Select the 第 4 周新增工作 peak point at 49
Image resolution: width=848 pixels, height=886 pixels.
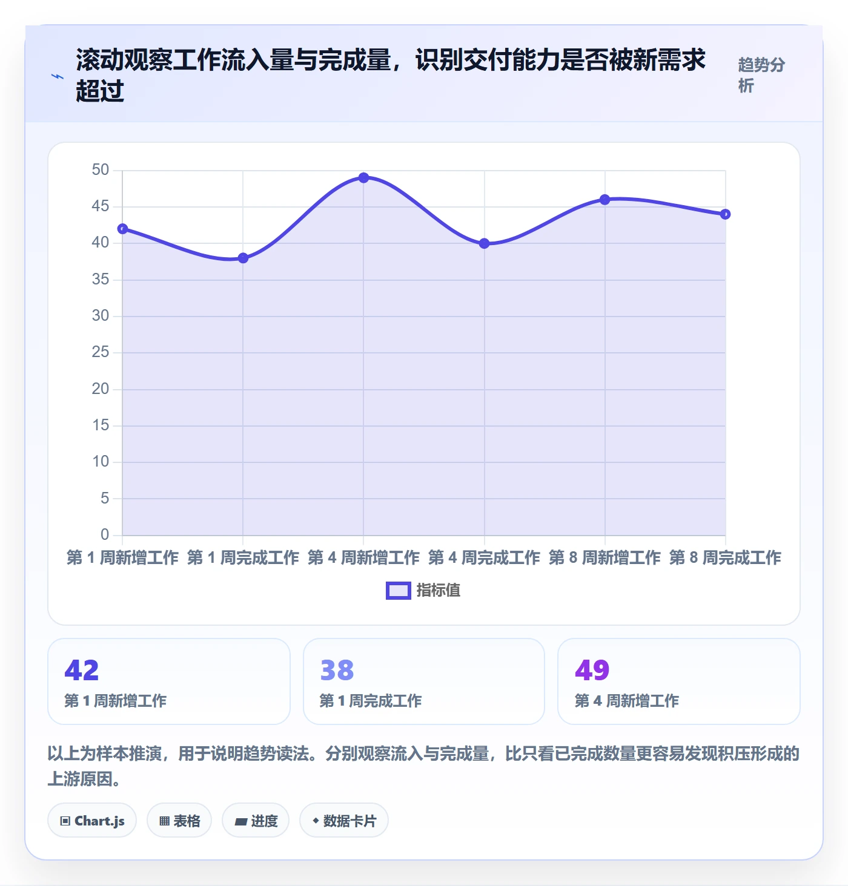tap(363, 178)
